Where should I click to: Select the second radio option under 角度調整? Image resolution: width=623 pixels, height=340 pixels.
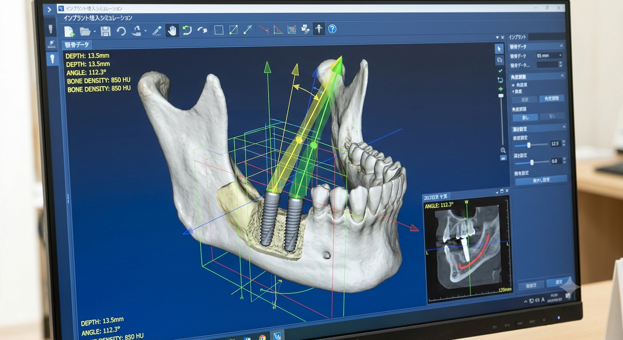[x=513, y=91]
